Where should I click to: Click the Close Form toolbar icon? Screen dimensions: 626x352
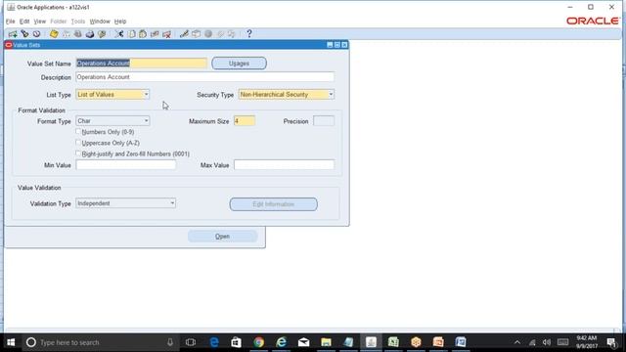point(102,34)
